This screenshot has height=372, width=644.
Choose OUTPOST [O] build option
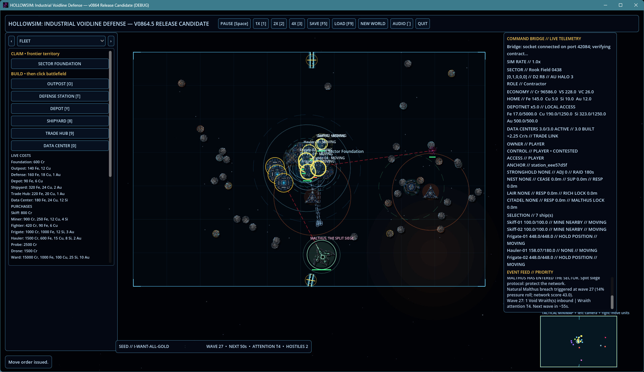click(60, 84)
